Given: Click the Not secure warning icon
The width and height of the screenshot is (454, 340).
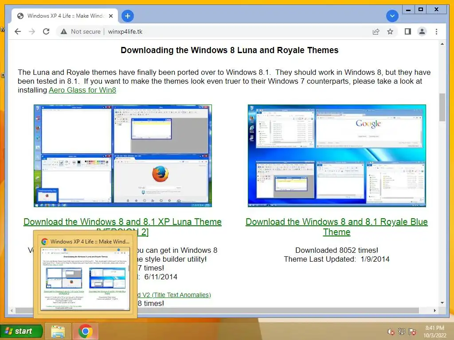Looking at the screenshot, I should tap(64, 31).
